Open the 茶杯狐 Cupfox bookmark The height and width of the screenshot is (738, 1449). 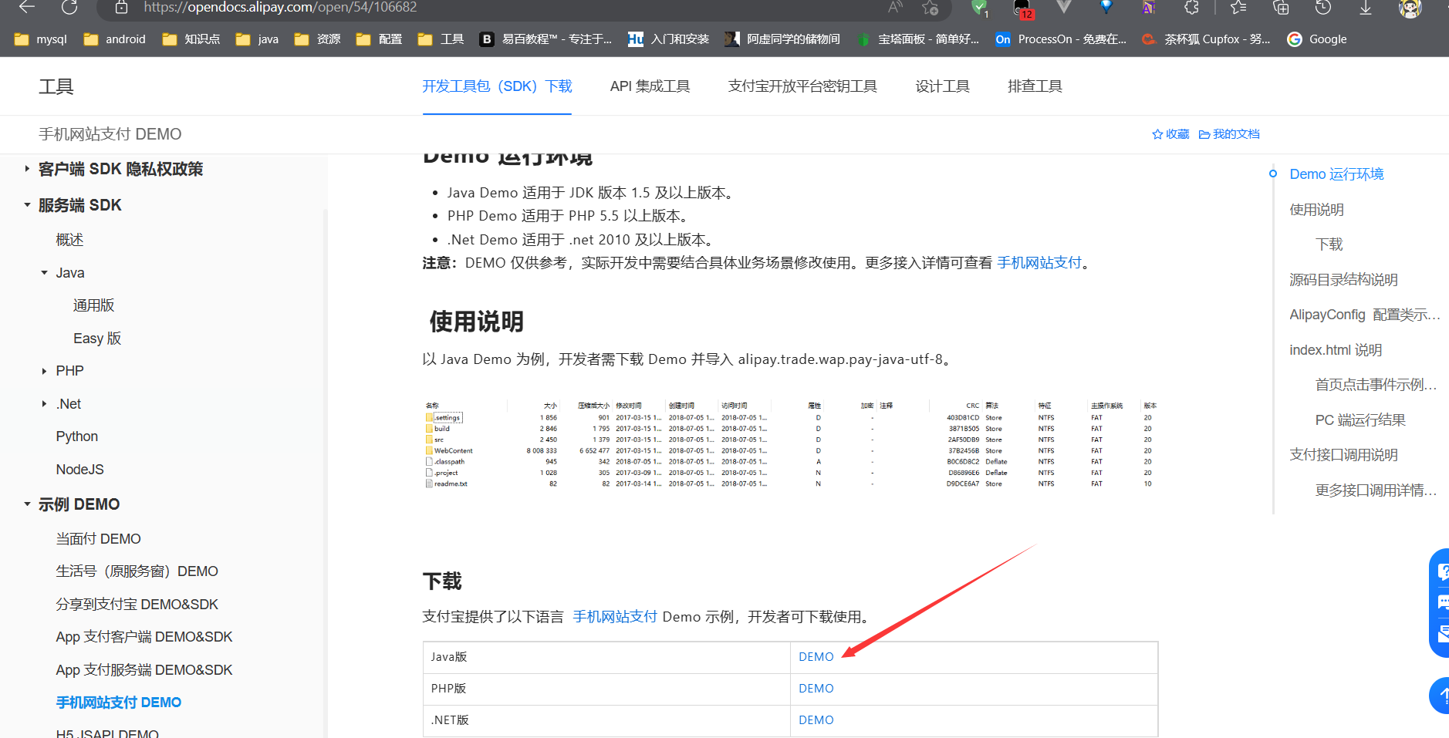(1206, 39)
